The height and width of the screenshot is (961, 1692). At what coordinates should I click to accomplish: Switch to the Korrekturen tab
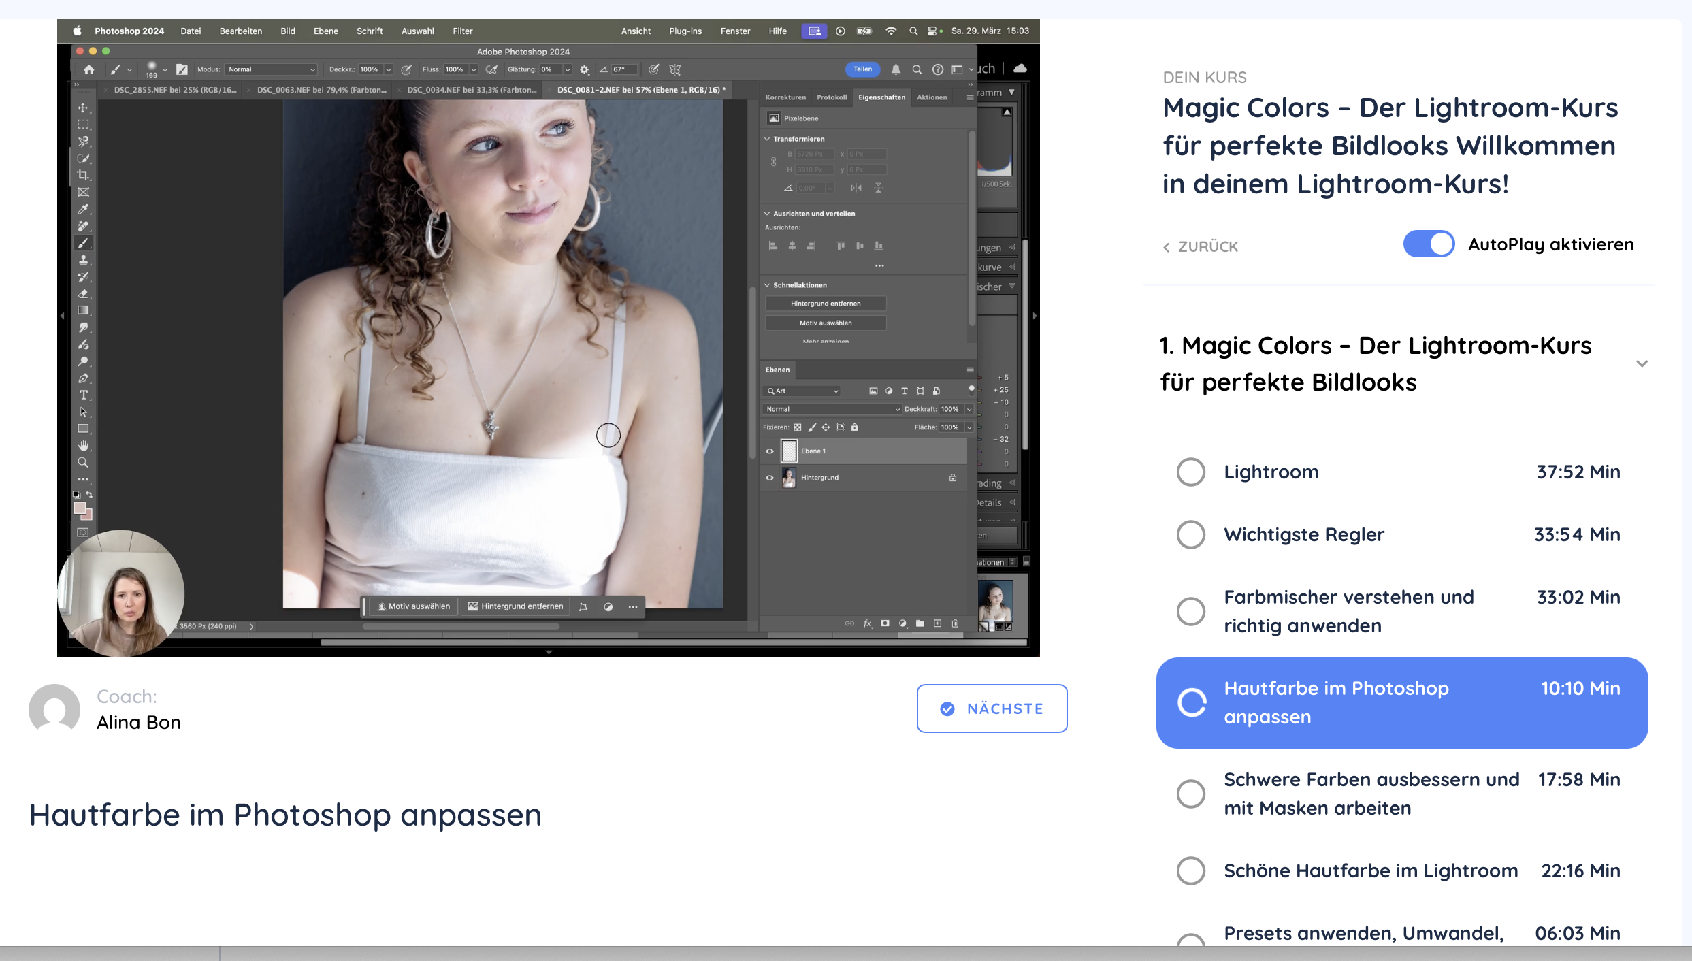785,97
